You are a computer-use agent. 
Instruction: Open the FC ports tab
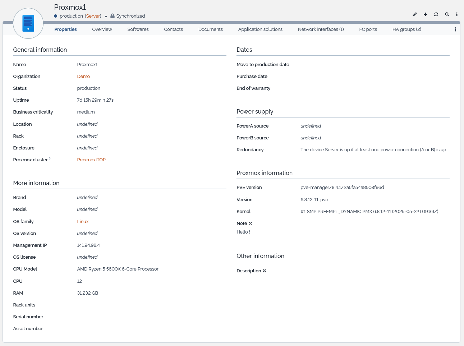368,29
